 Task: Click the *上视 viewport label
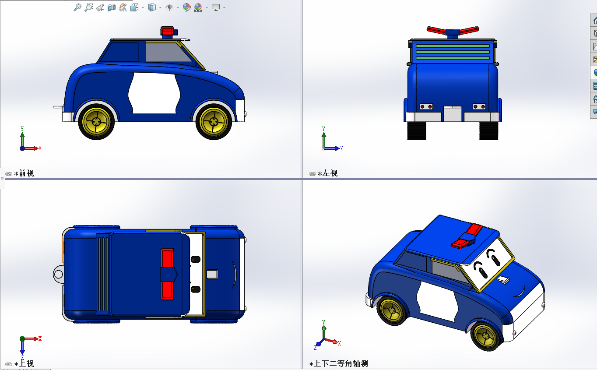(24, 364)
